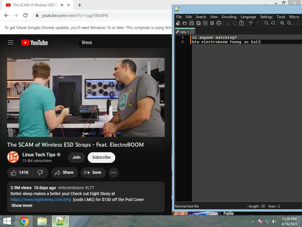
Task: Click the video player showing ElectroBOOM
Action: (86, 97)
